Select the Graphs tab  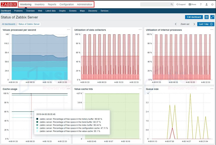pyautogui.click(x=62, y=11)
